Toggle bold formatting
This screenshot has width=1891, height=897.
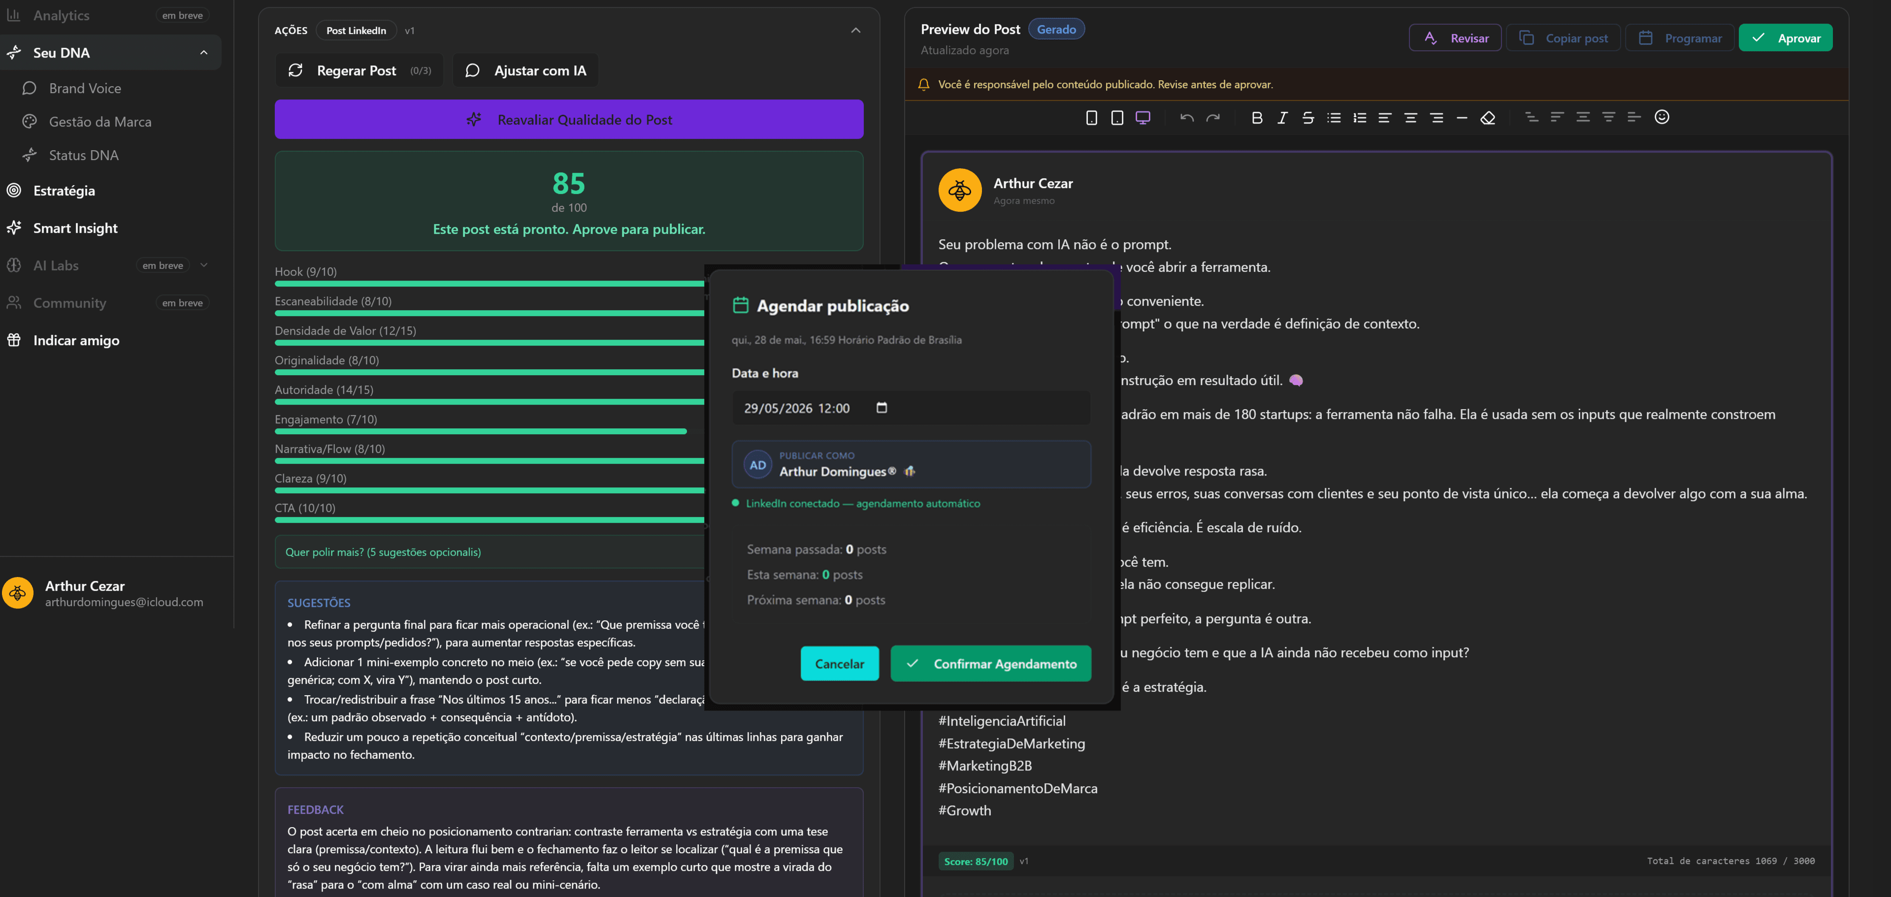click(1257, 118)
